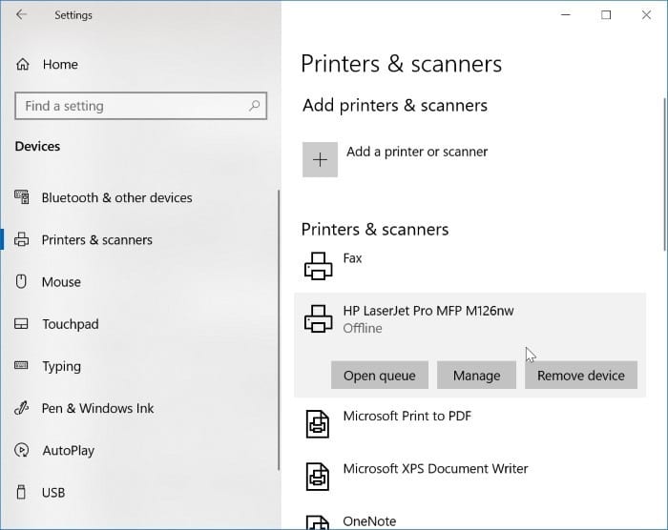Click the Microsoft Print to PDF icon
This screenshot has height=530, width=668.
point(318,424)
